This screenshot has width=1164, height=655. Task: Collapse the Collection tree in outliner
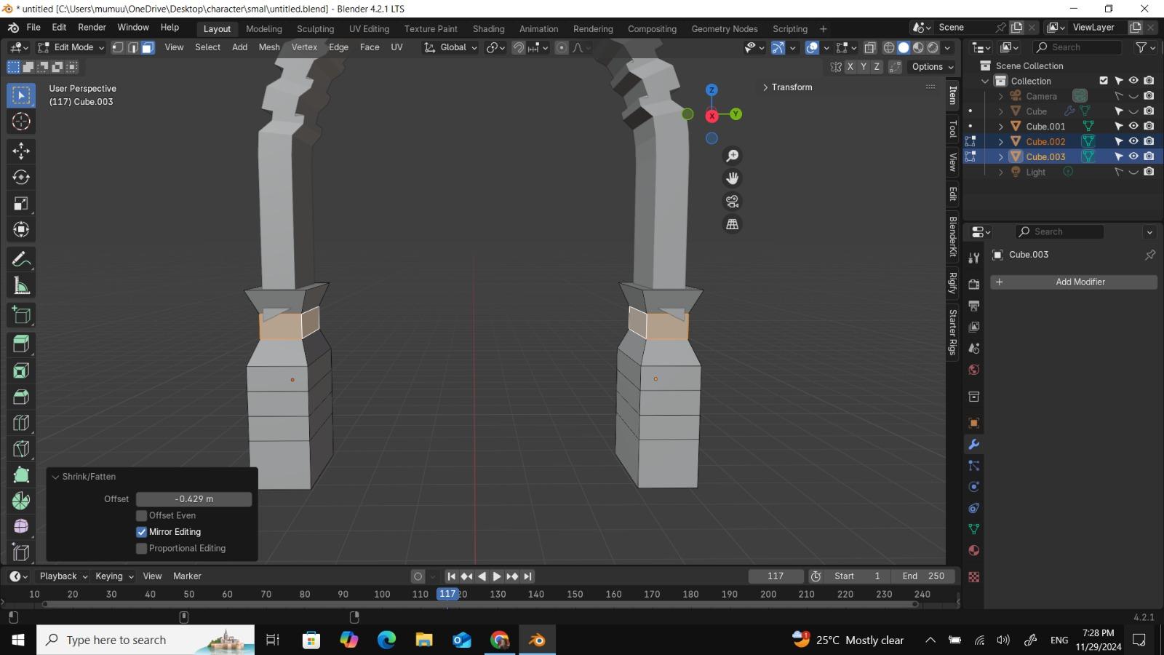(x=986, y=82)
